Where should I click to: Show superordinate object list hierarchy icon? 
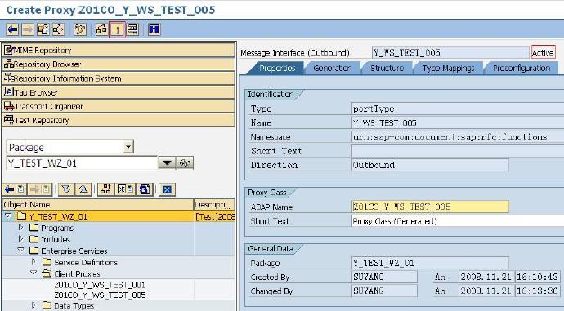[105, 189]
